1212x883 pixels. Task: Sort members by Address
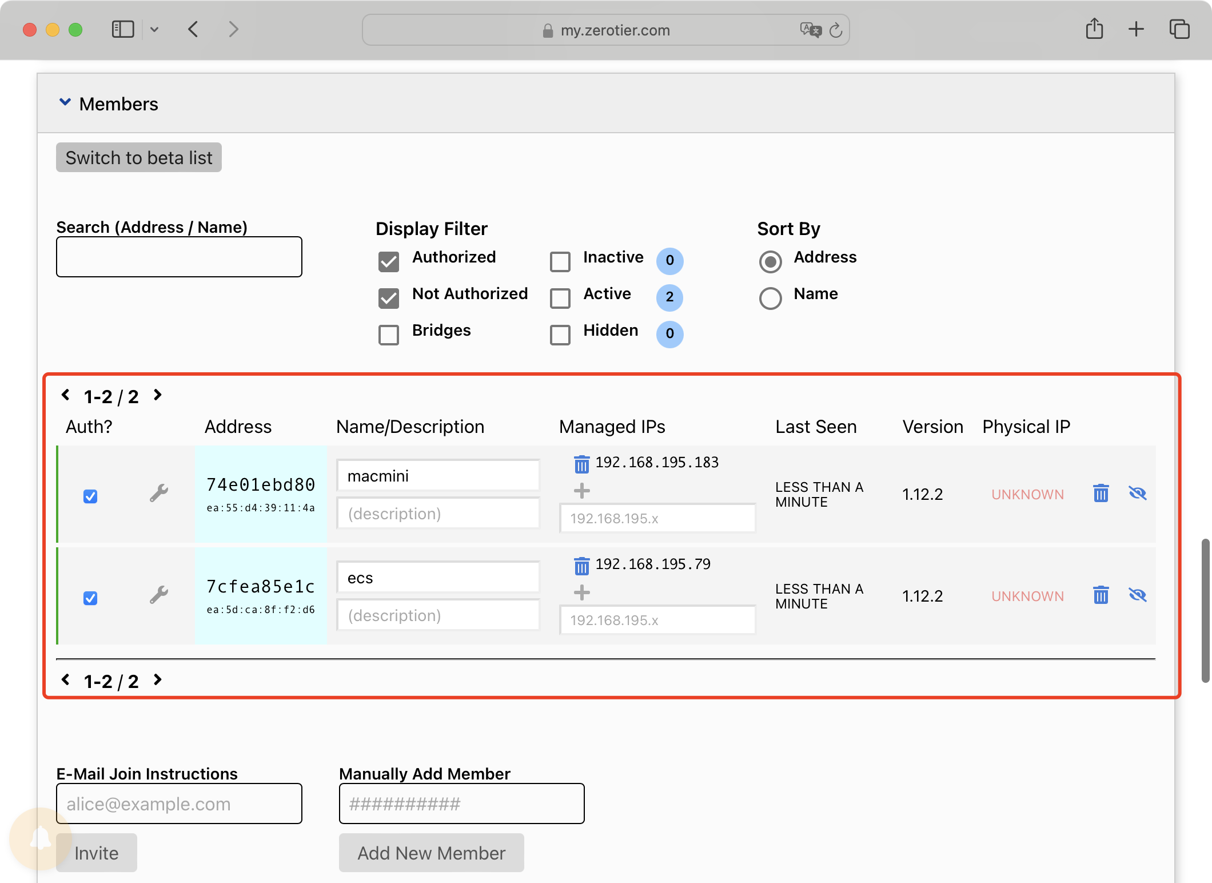[771, 261]
